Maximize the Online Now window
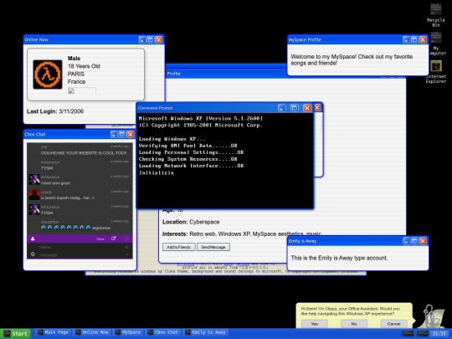452x339 pixels. click(x=150, y=40)
